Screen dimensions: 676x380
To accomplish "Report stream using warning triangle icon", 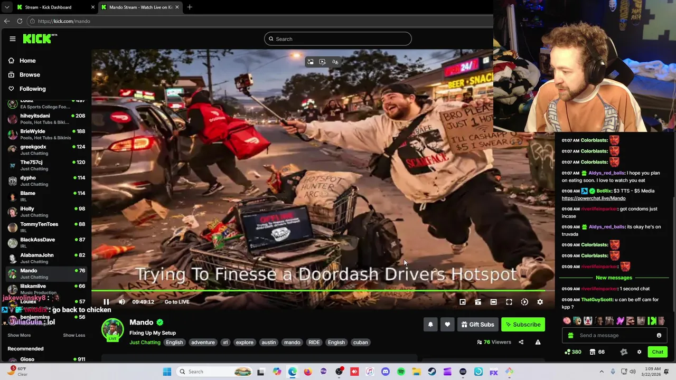I will tap(538, 342).
